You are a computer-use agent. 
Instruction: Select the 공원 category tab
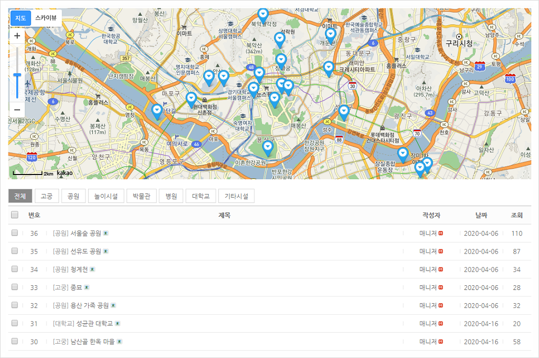[73, 196]
